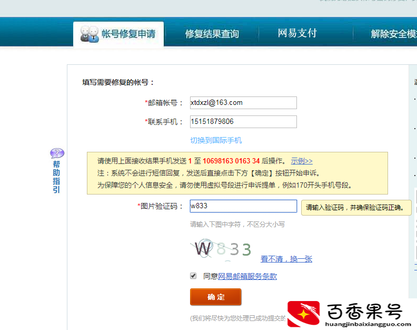Click 看不清，换一张 to refresh captcha
The width and height of the screenshot is (417, 330).
pyautogui.click(x=286, y=259)
